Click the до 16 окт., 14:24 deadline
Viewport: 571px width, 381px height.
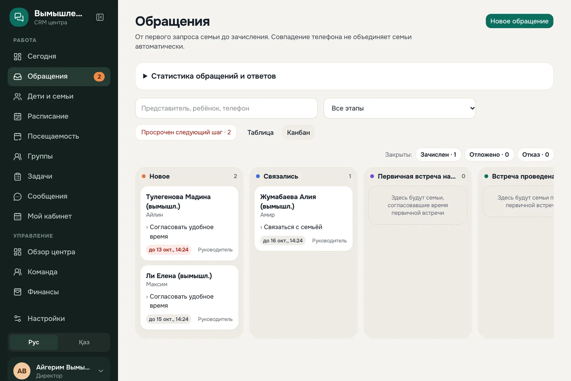[283, 241]
